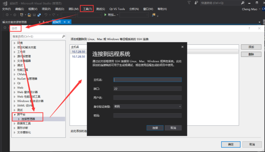Click the save all toolbar icon

pos(39,15)
